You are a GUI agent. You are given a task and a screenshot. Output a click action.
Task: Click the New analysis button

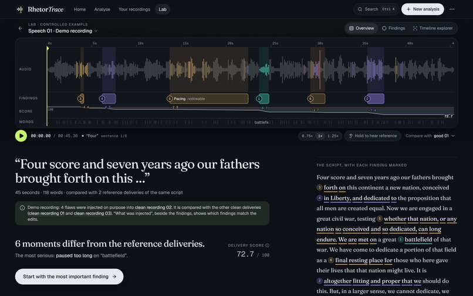tap(423, 9)
